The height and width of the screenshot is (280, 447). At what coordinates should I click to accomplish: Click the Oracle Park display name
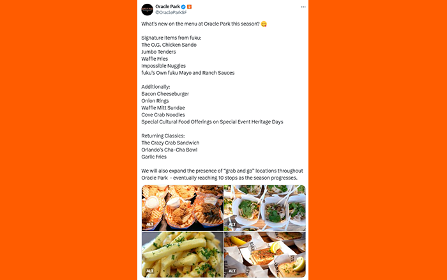[x=167, y=6]
